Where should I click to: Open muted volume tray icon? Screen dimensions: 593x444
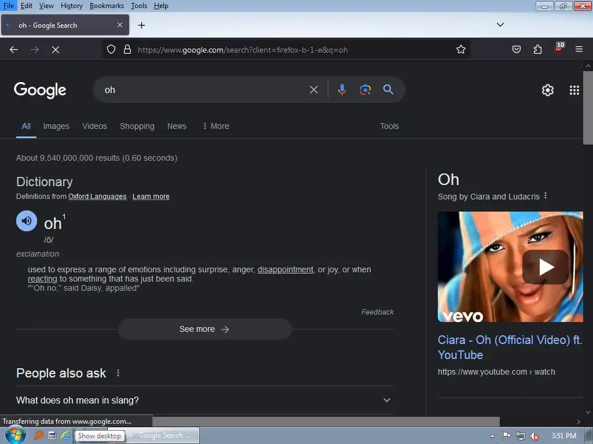pos(535,436)
